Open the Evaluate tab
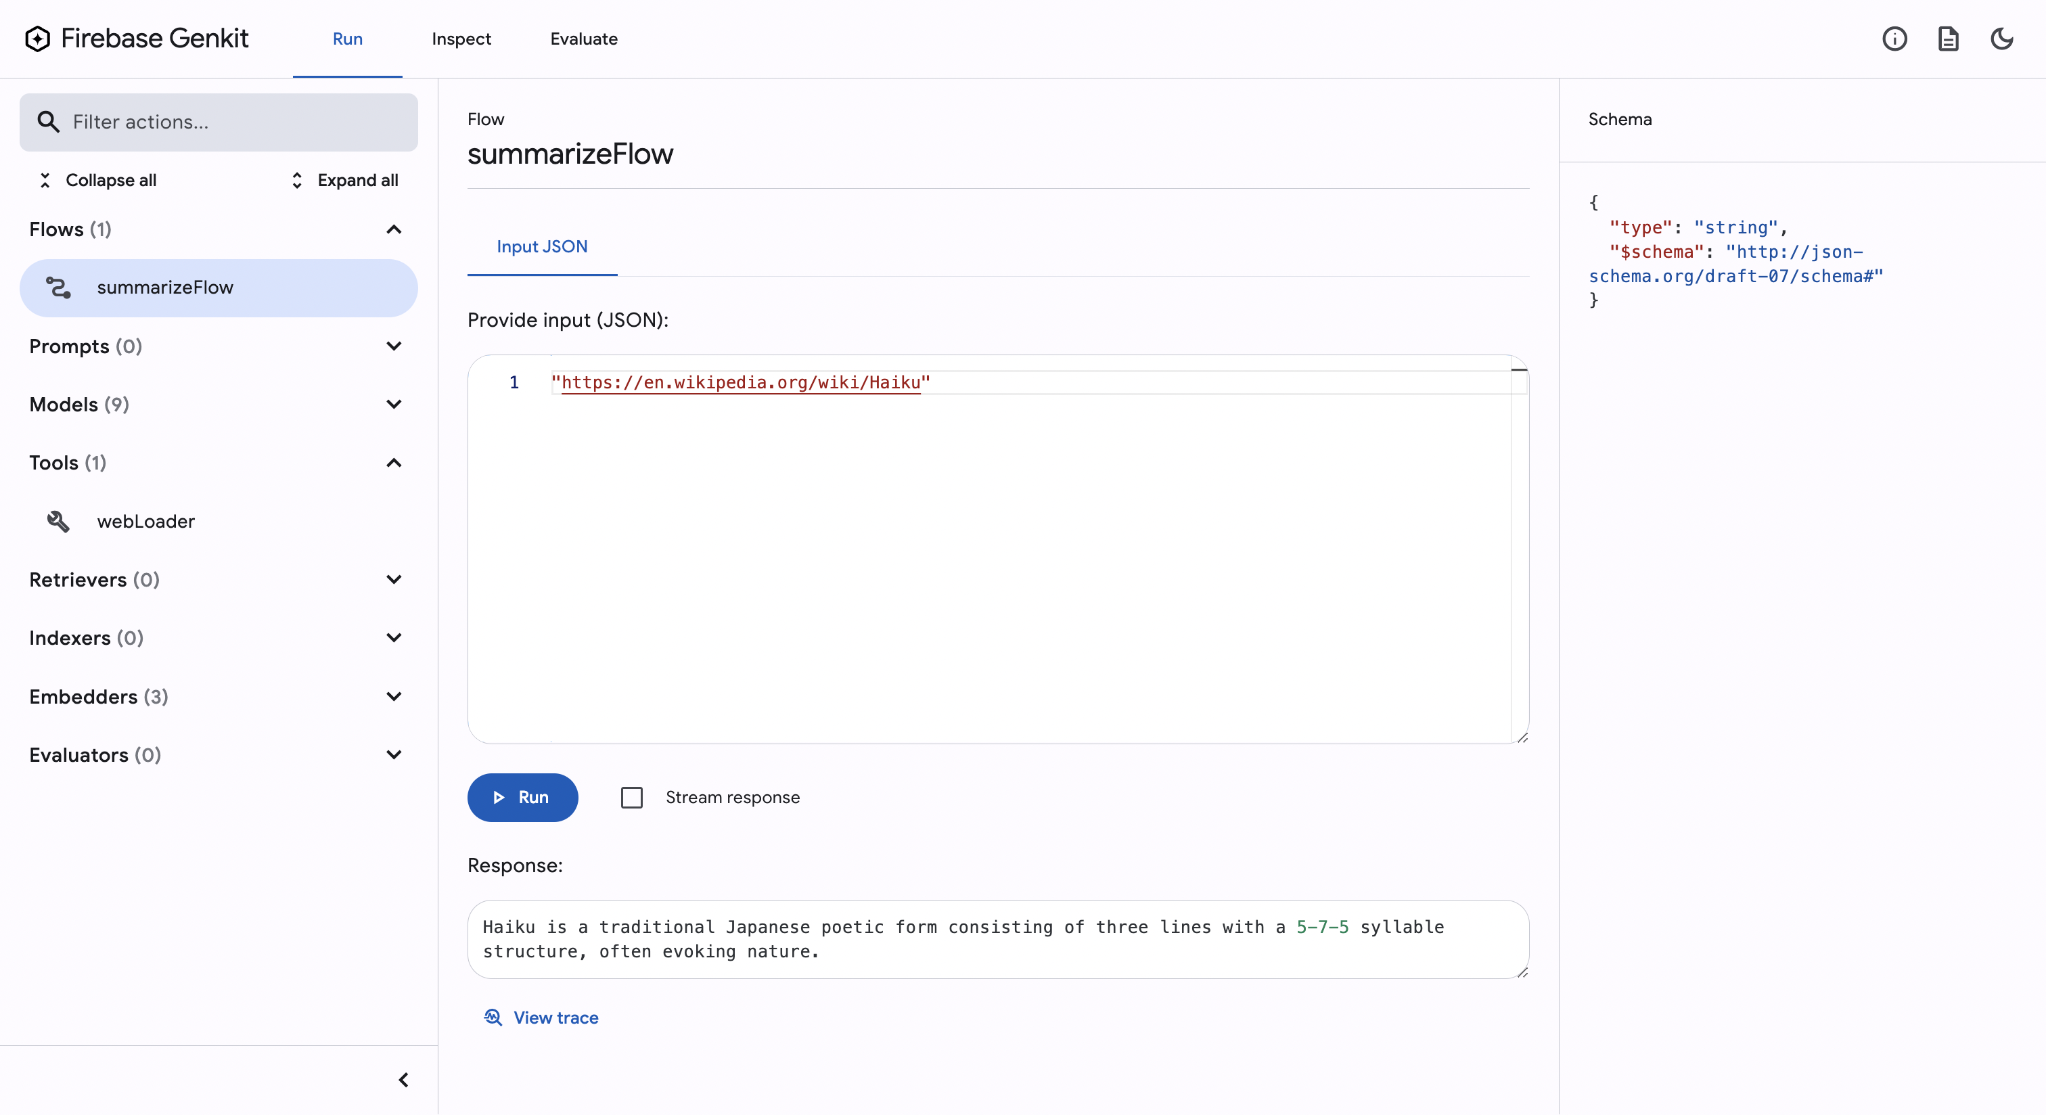Viewport: 2046px width, 1115px height. (x=584, y=39)
